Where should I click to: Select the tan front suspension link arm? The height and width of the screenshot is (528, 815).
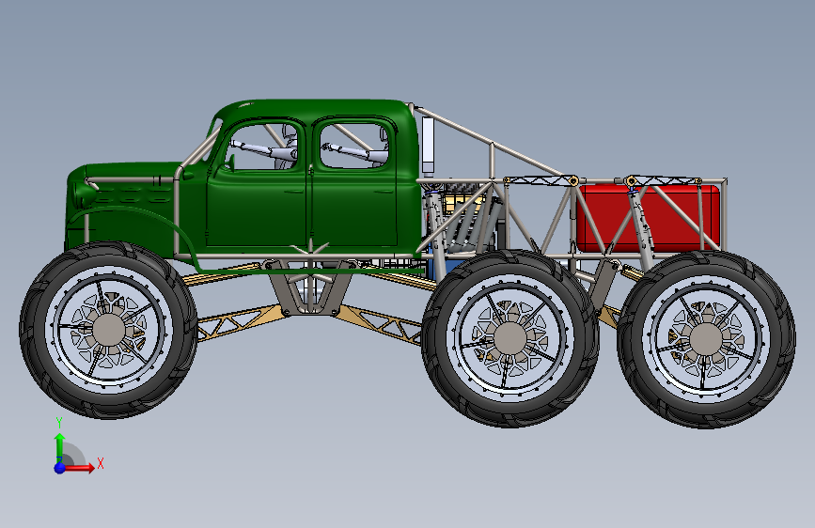coord(240,322)
